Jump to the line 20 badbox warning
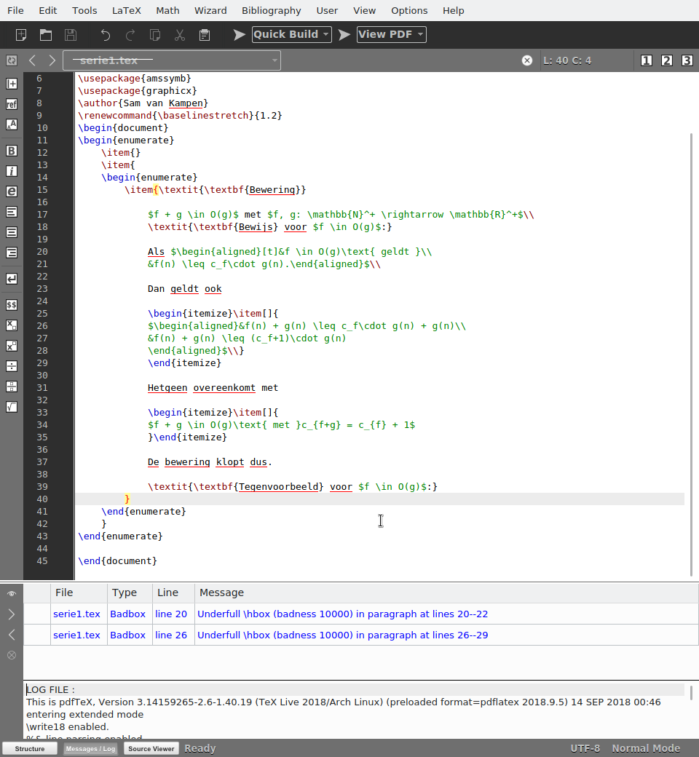The width and height of the screenshot is (699, 757). point(171,614)
